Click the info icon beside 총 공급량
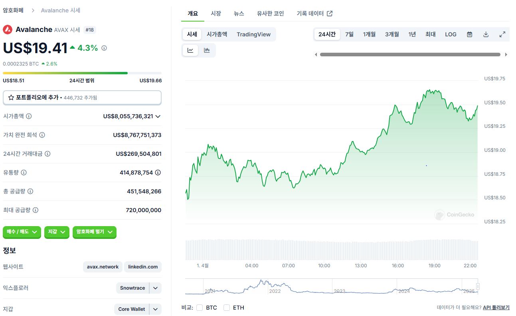The width and height of the screenshot is (516, 316). coord(30,191)
